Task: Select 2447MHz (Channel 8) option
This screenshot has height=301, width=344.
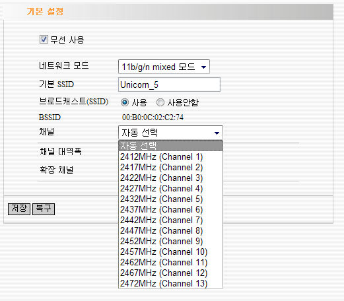Action: coord(170,230)
